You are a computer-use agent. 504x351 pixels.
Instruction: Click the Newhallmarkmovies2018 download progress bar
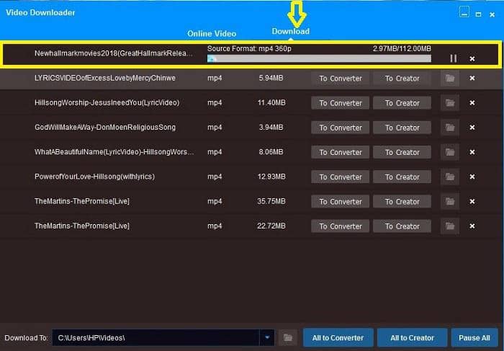pos(319,58)
